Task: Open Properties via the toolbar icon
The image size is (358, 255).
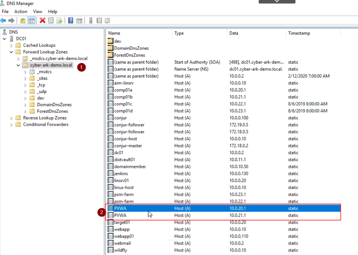Action: (x=51, y=20)
